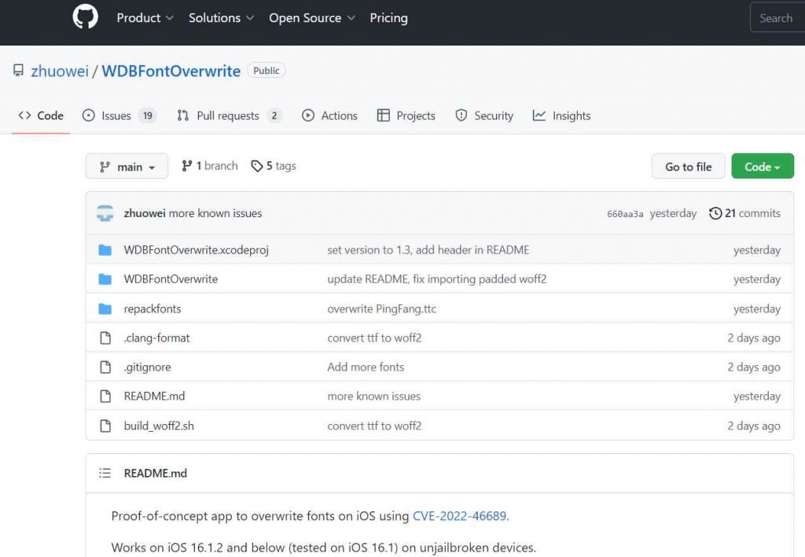Click the README.md header title
The width and height of the screenshot is (805, 557).
[x=155, y=474]
